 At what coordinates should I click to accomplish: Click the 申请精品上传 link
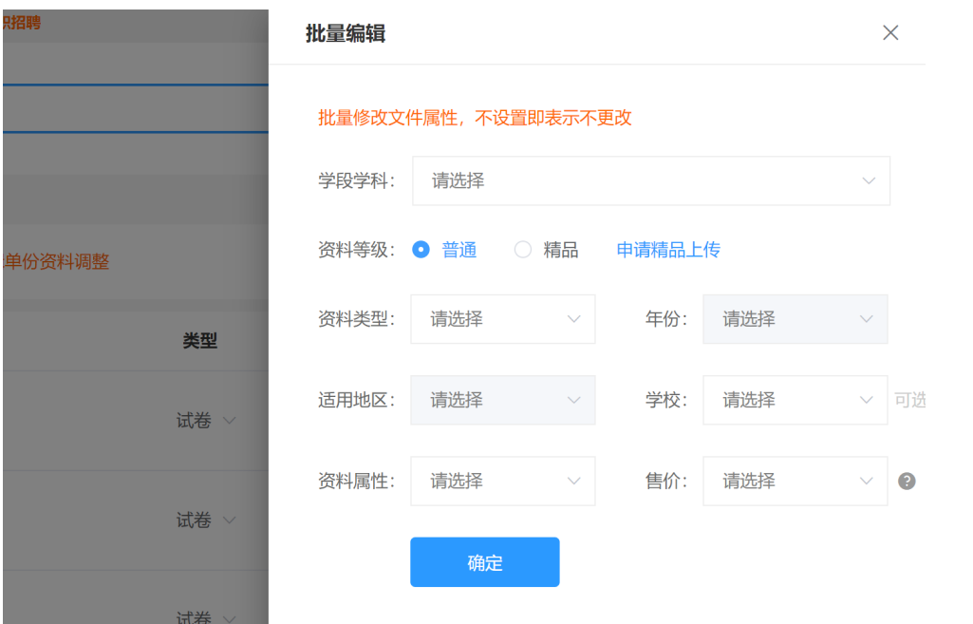click(668, 250)
